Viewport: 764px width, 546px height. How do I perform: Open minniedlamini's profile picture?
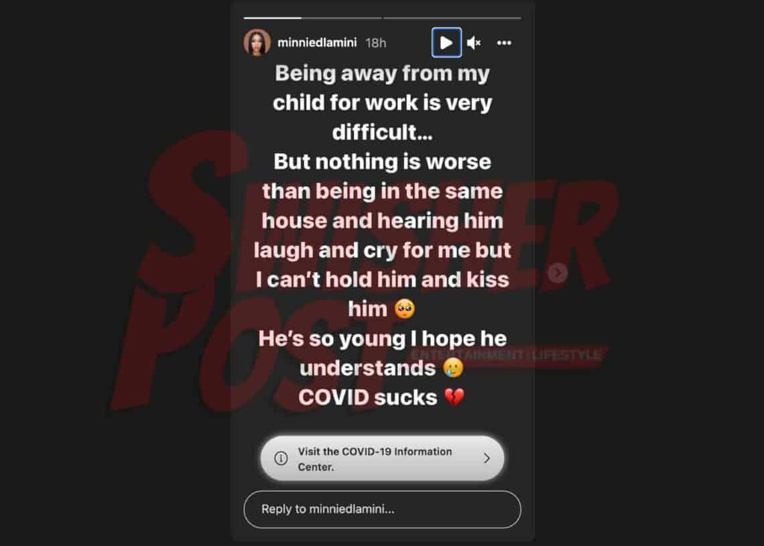pyautogui.click(x=257, y=42)
